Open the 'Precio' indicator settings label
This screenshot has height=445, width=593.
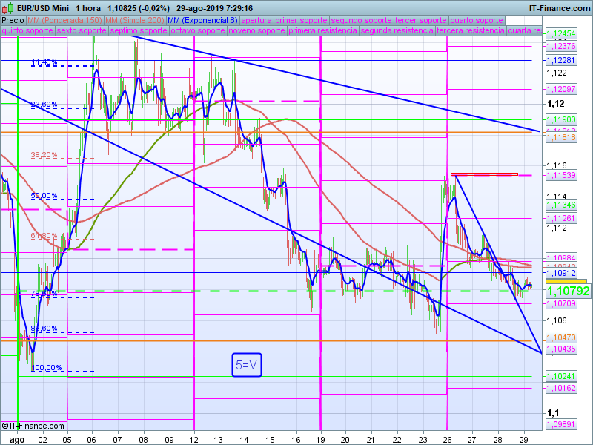[13, 20]
